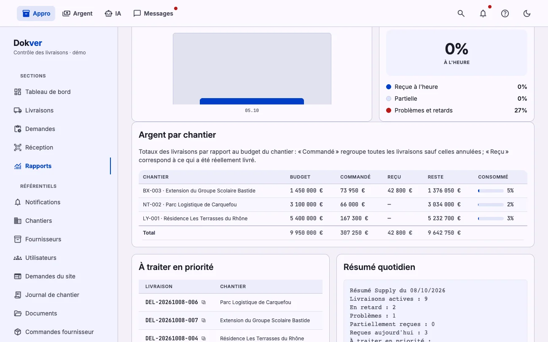Click total reste 9 642 750 €
548x342 pixels.
pyautogui.click(x=444, y=233)
